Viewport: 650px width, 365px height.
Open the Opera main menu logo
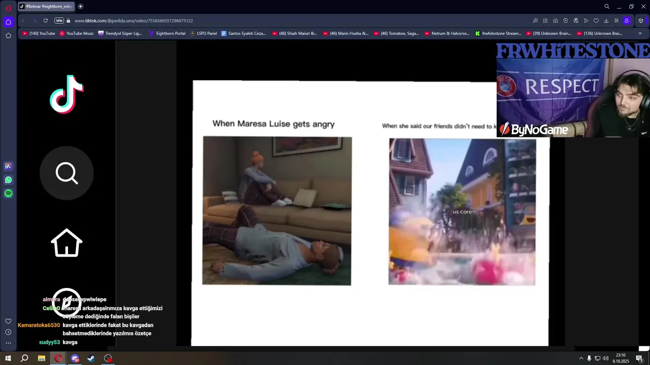tap(8, 8)
